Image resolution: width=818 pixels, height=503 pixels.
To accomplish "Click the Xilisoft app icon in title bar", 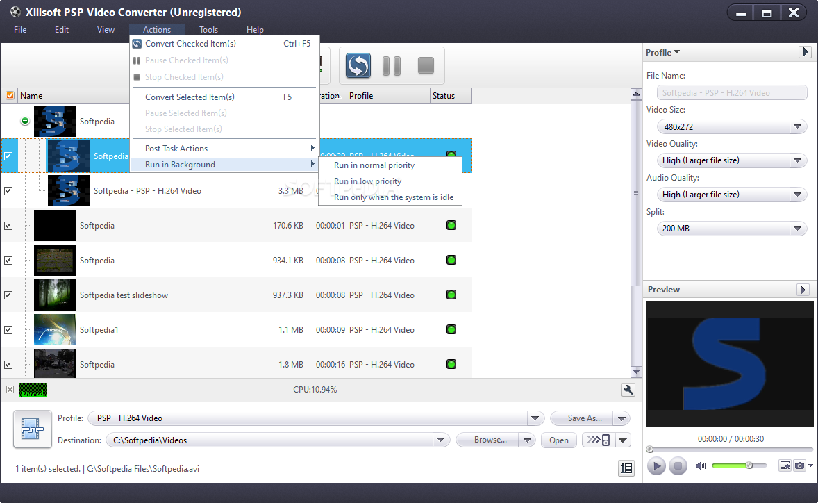I will pos(15,12).
